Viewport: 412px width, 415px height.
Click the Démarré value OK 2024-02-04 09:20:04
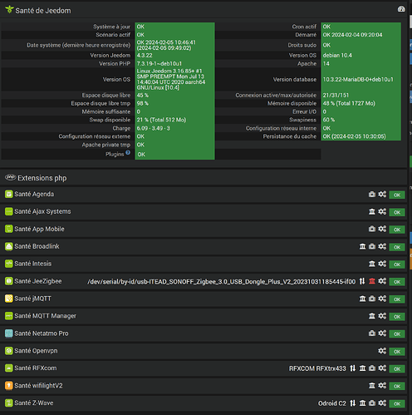(352, 35)
